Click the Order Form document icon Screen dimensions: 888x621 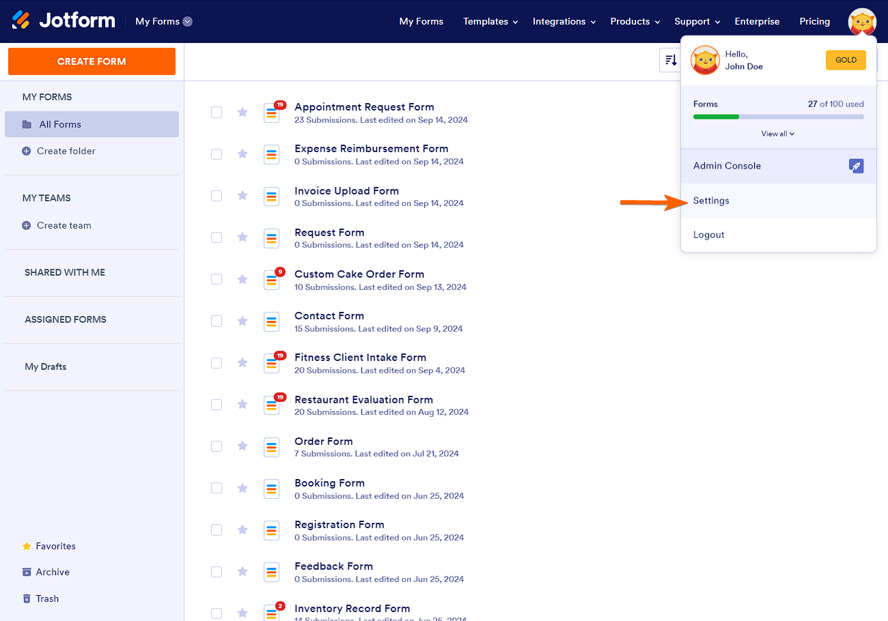[x=272, y=447]
